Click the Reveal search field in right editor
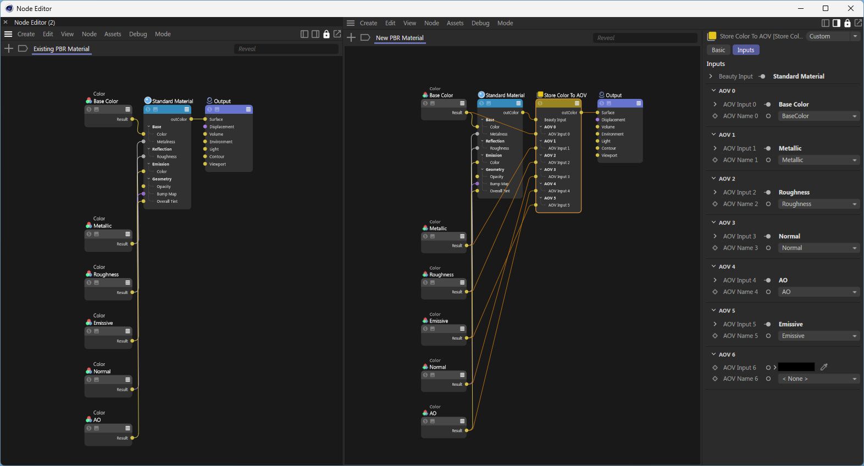 644,38
